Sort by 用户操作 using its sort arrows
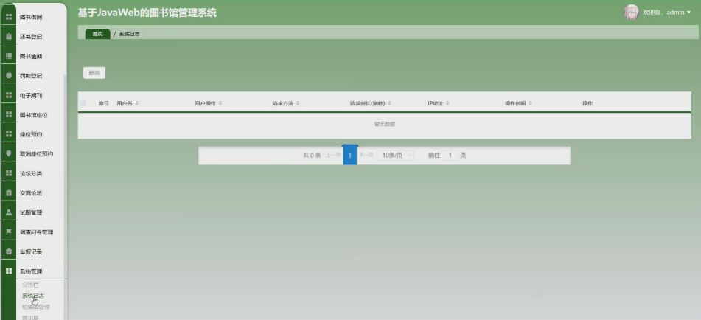701x320 pixels. [220, 103]
